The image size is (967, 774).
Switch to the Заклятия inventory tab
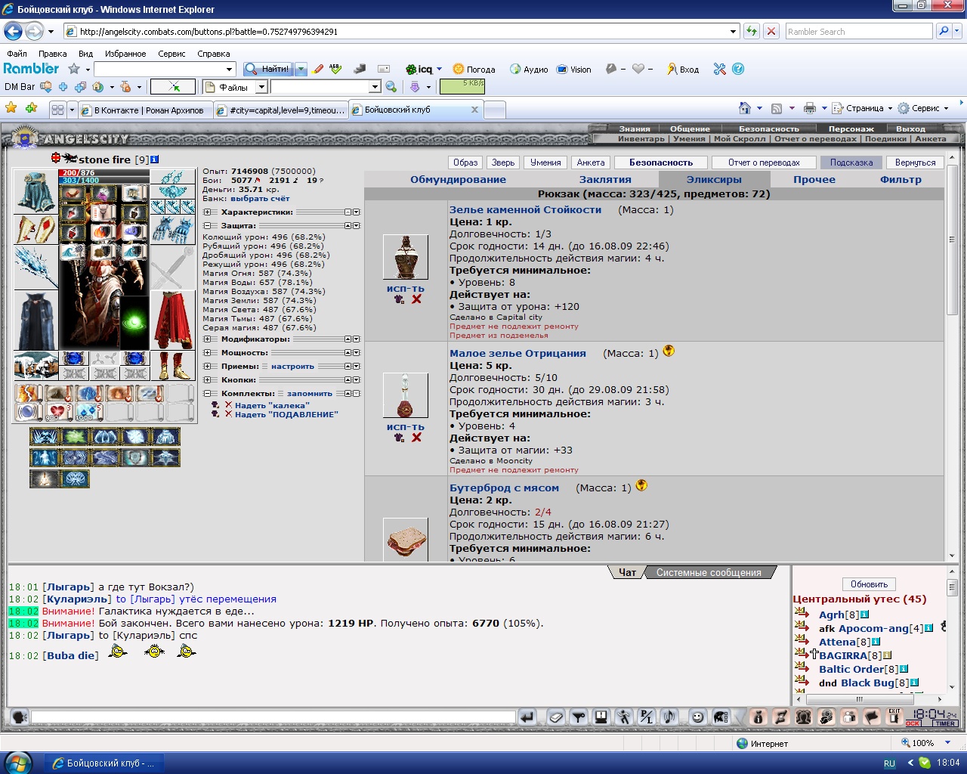click(x=605, y=180)
